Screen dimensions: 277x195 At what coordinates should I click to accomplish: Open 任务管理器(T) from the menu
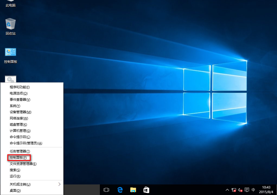(x=32, y=151)
